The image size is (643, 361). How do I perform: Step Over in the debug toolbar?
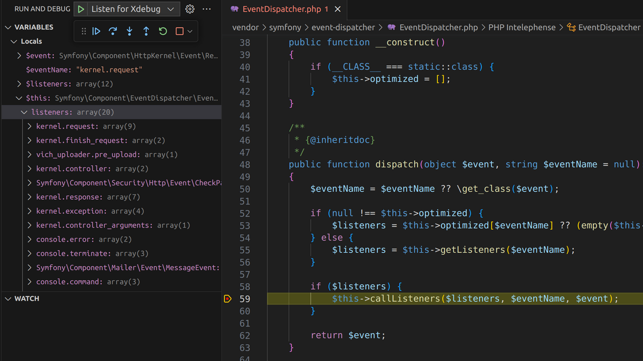(113, 31)
